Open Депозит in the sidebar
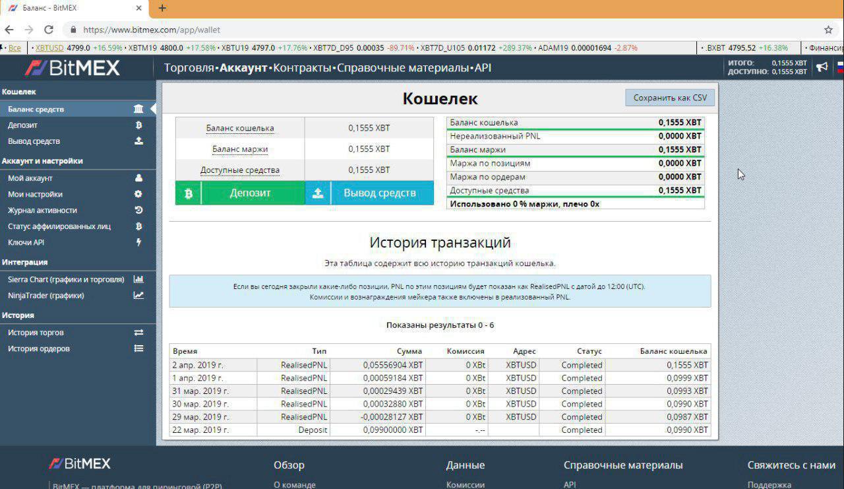The width and height of the screenshot is (844, 489). click(22, 125)
